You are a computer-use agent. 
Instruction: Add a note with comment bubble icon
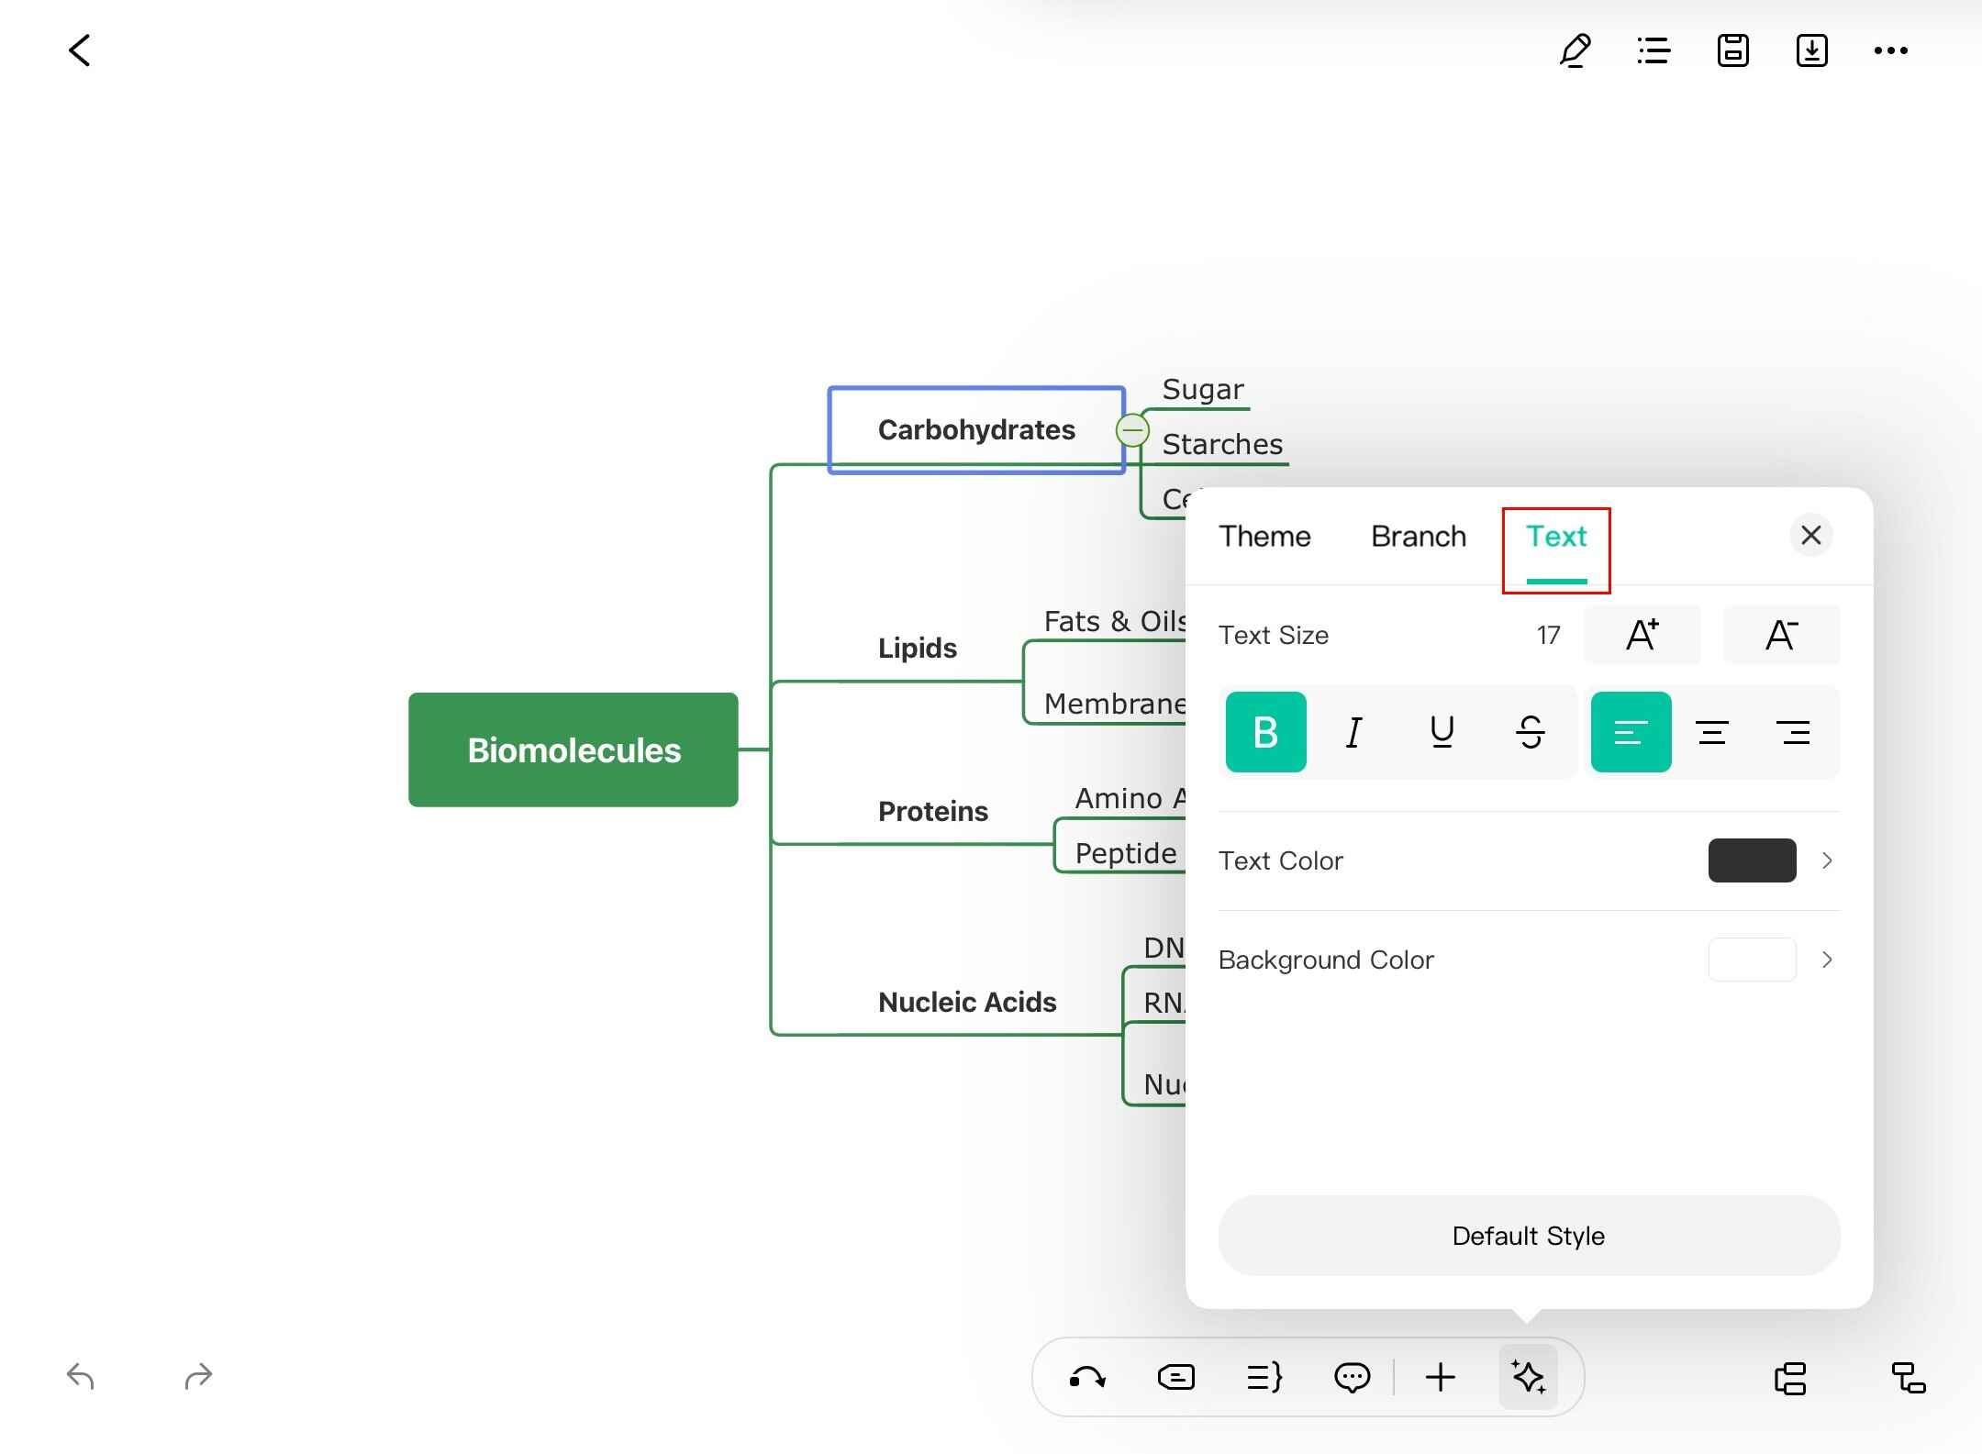pos(1352,1377)
